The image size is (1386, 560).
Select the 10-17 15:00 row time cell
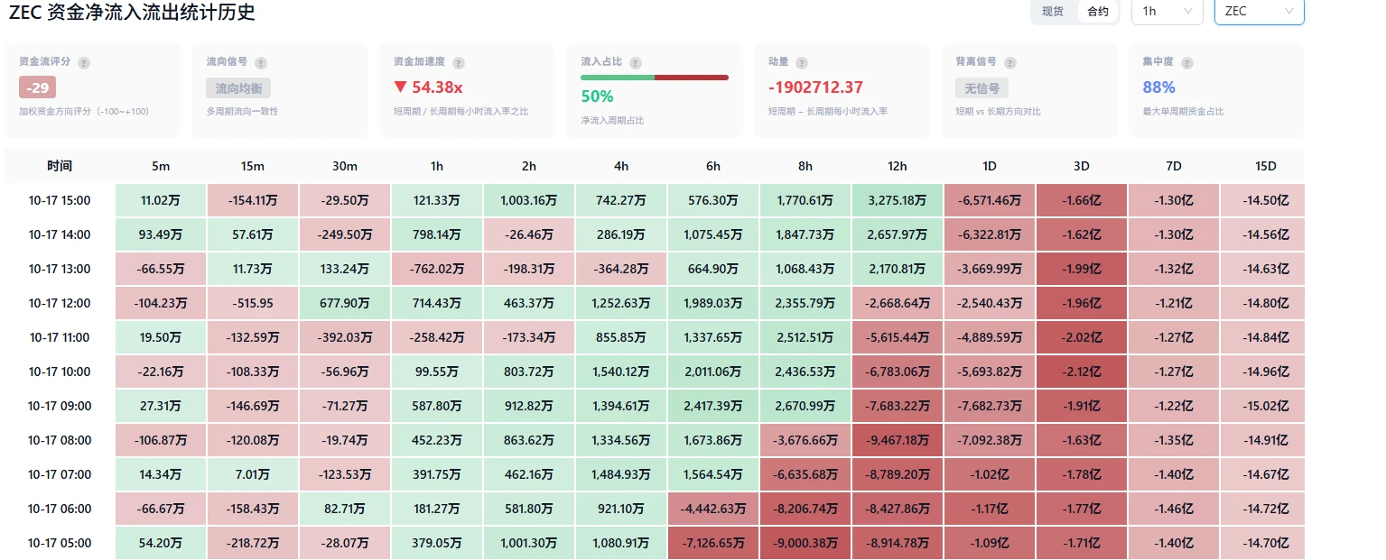click(x=60, y=200)
